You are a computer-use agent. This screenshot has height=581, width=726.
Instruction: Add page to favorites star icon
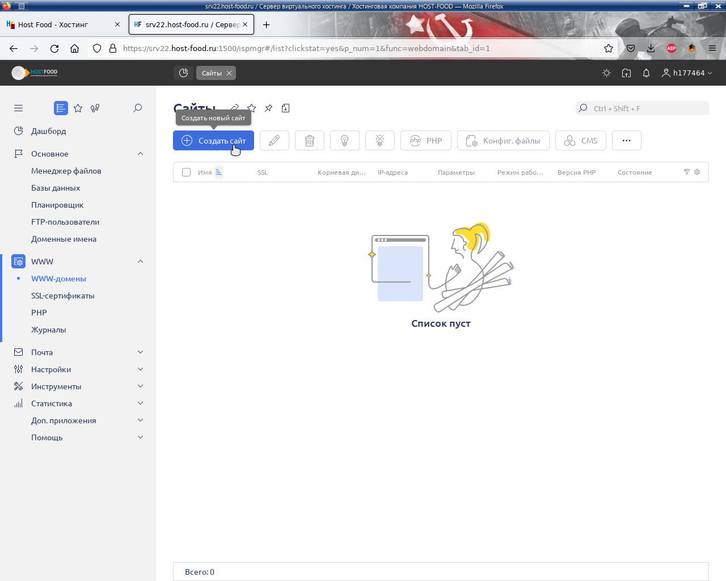252,108
